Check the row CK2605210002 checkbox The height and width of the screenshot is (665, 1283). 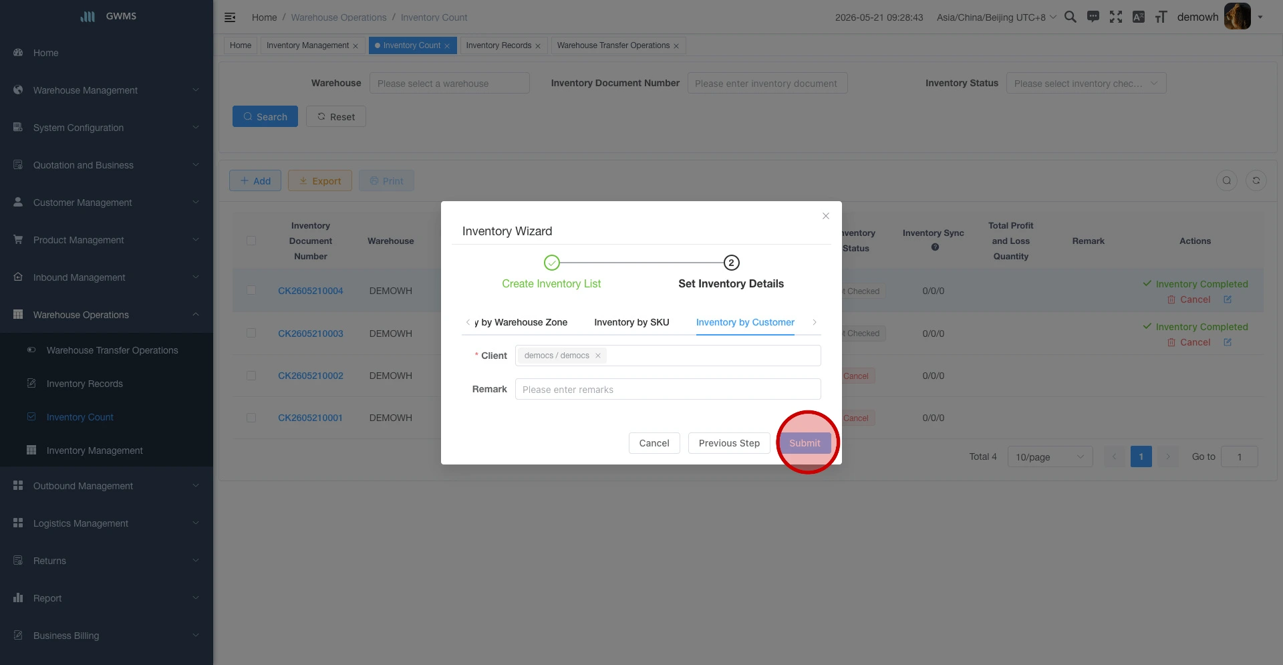coord(251,376)
